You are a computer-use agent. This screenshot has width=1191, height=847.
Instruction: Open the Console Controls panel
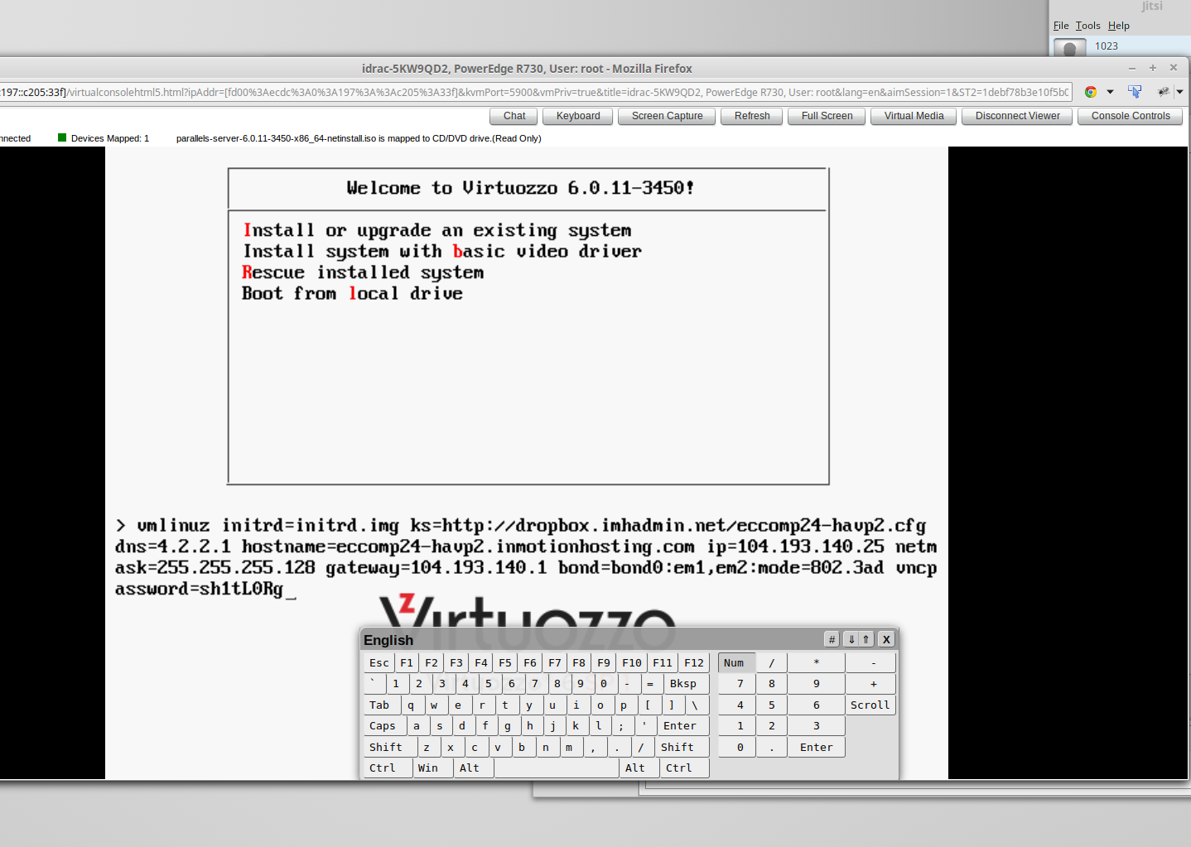tap(1130, 116)
